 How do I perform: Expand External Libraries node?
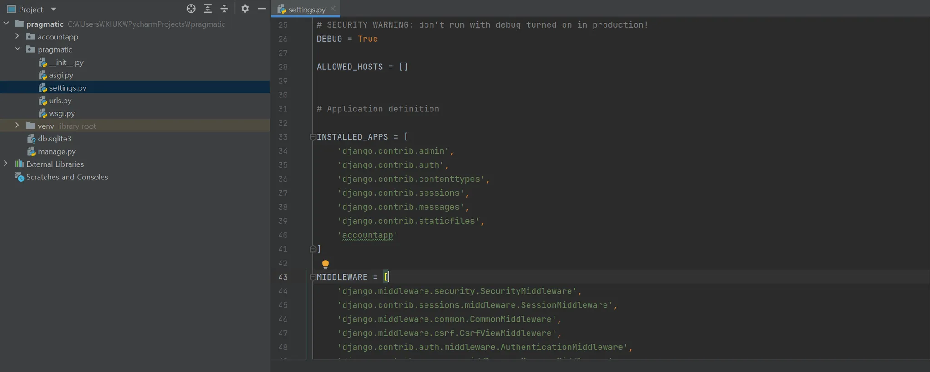[x=6, y=163]
